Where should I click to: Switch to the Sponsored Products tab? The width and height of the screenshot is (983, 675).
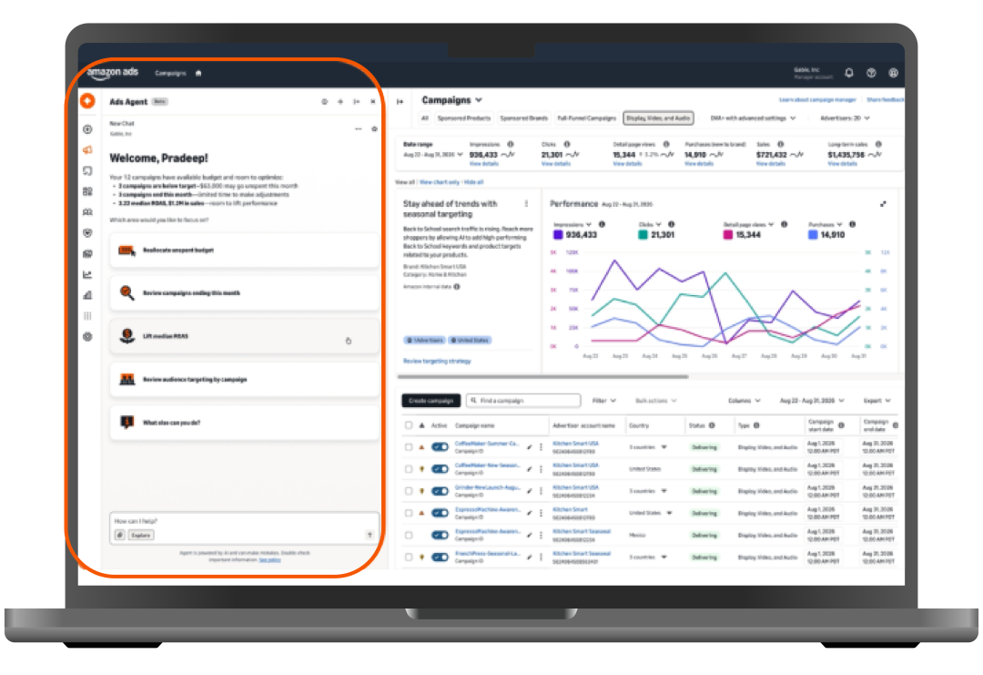464,118
